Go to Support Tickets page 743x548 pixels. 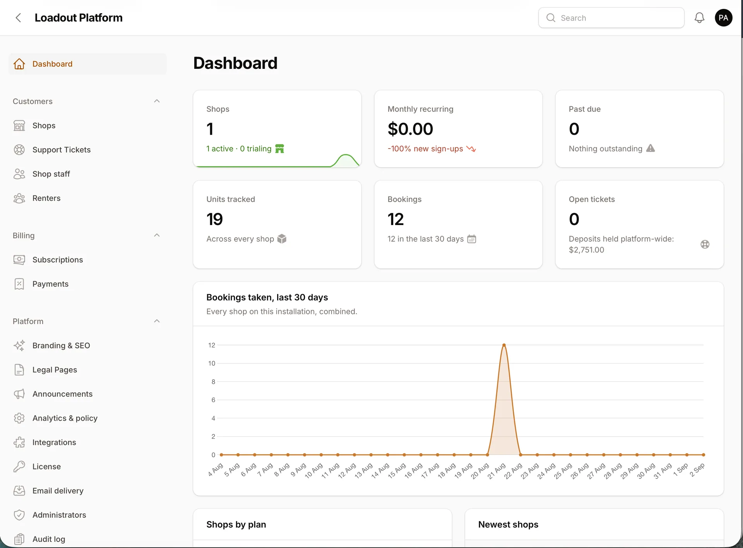(x=87, y=150)
